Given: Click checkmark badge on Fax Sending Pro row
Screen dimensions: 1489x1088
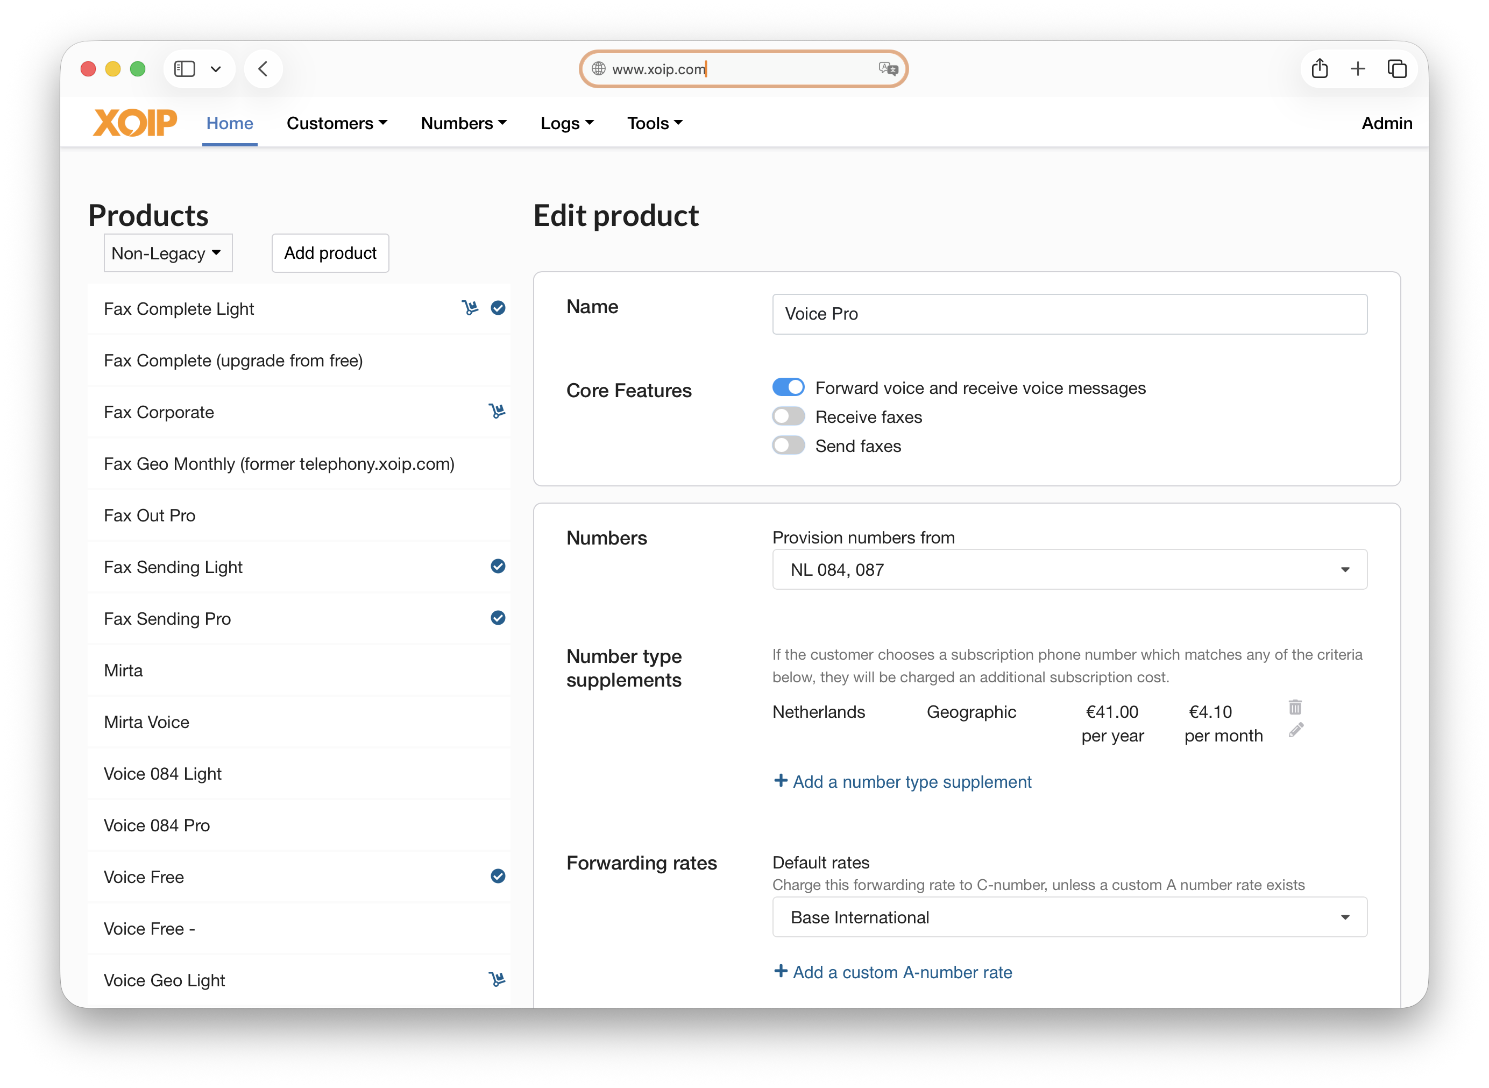Looking at the screenshot, I should point(498,618).
